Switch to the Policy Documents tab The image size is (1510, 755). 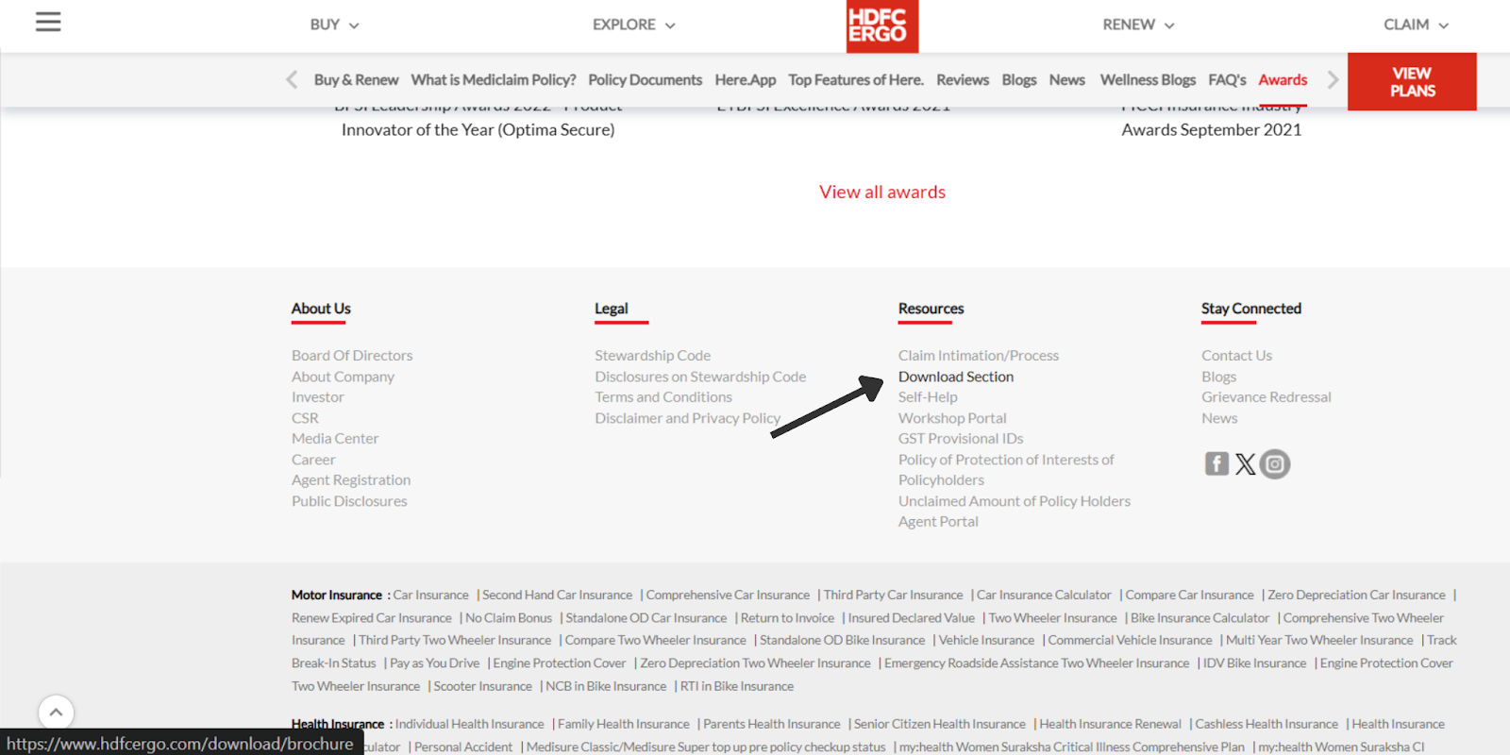(x=645, y=80)
